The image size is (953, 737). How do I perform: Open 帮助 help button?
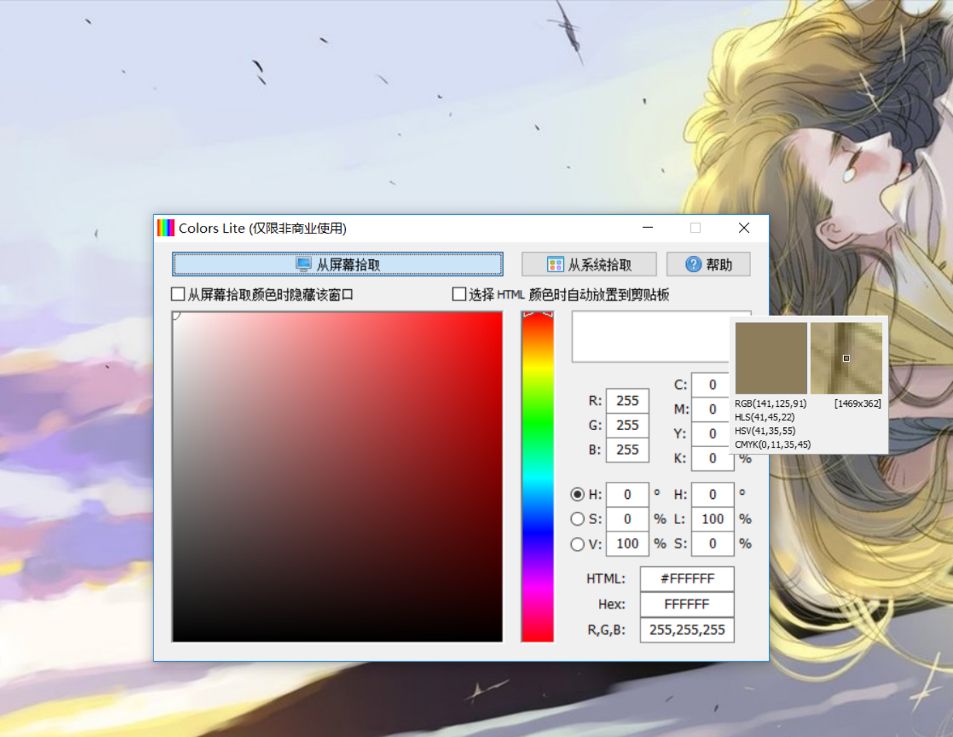709,264
